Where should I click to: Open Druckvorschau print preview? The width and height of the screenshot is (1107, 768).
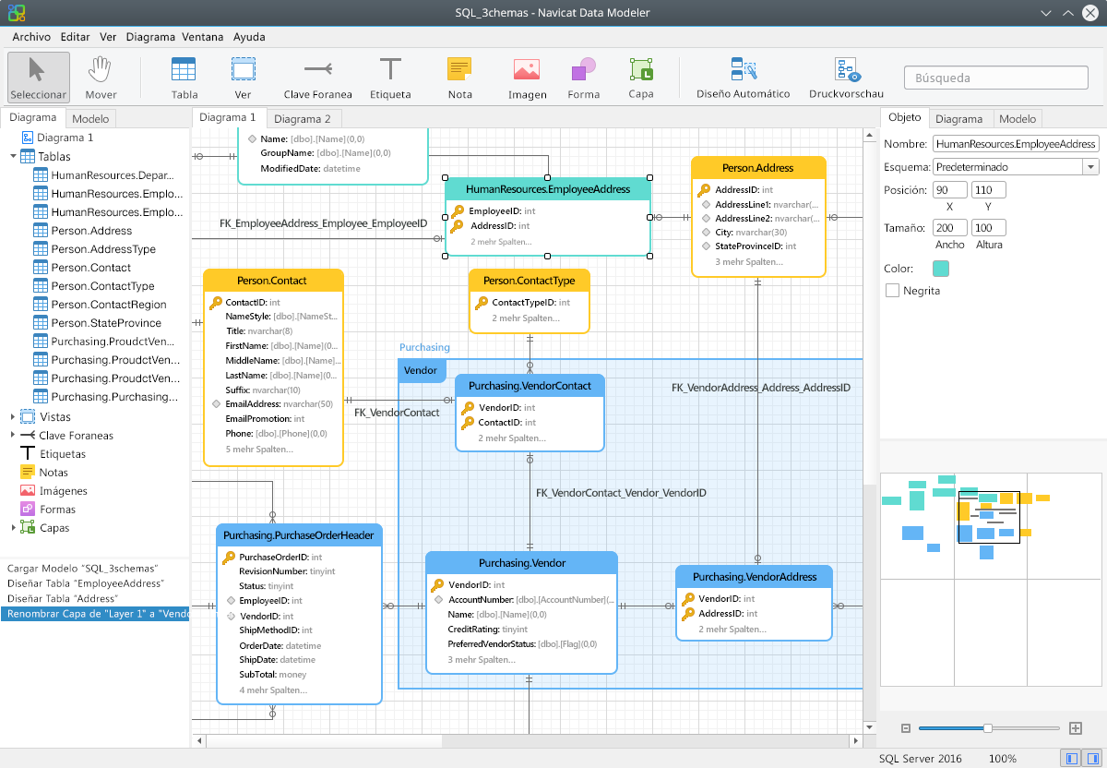tap(845, 78)
